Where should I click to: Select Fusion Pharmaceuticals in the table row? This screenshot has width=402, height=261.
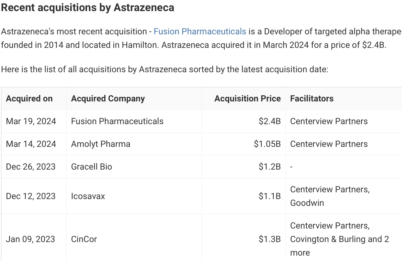117,121
